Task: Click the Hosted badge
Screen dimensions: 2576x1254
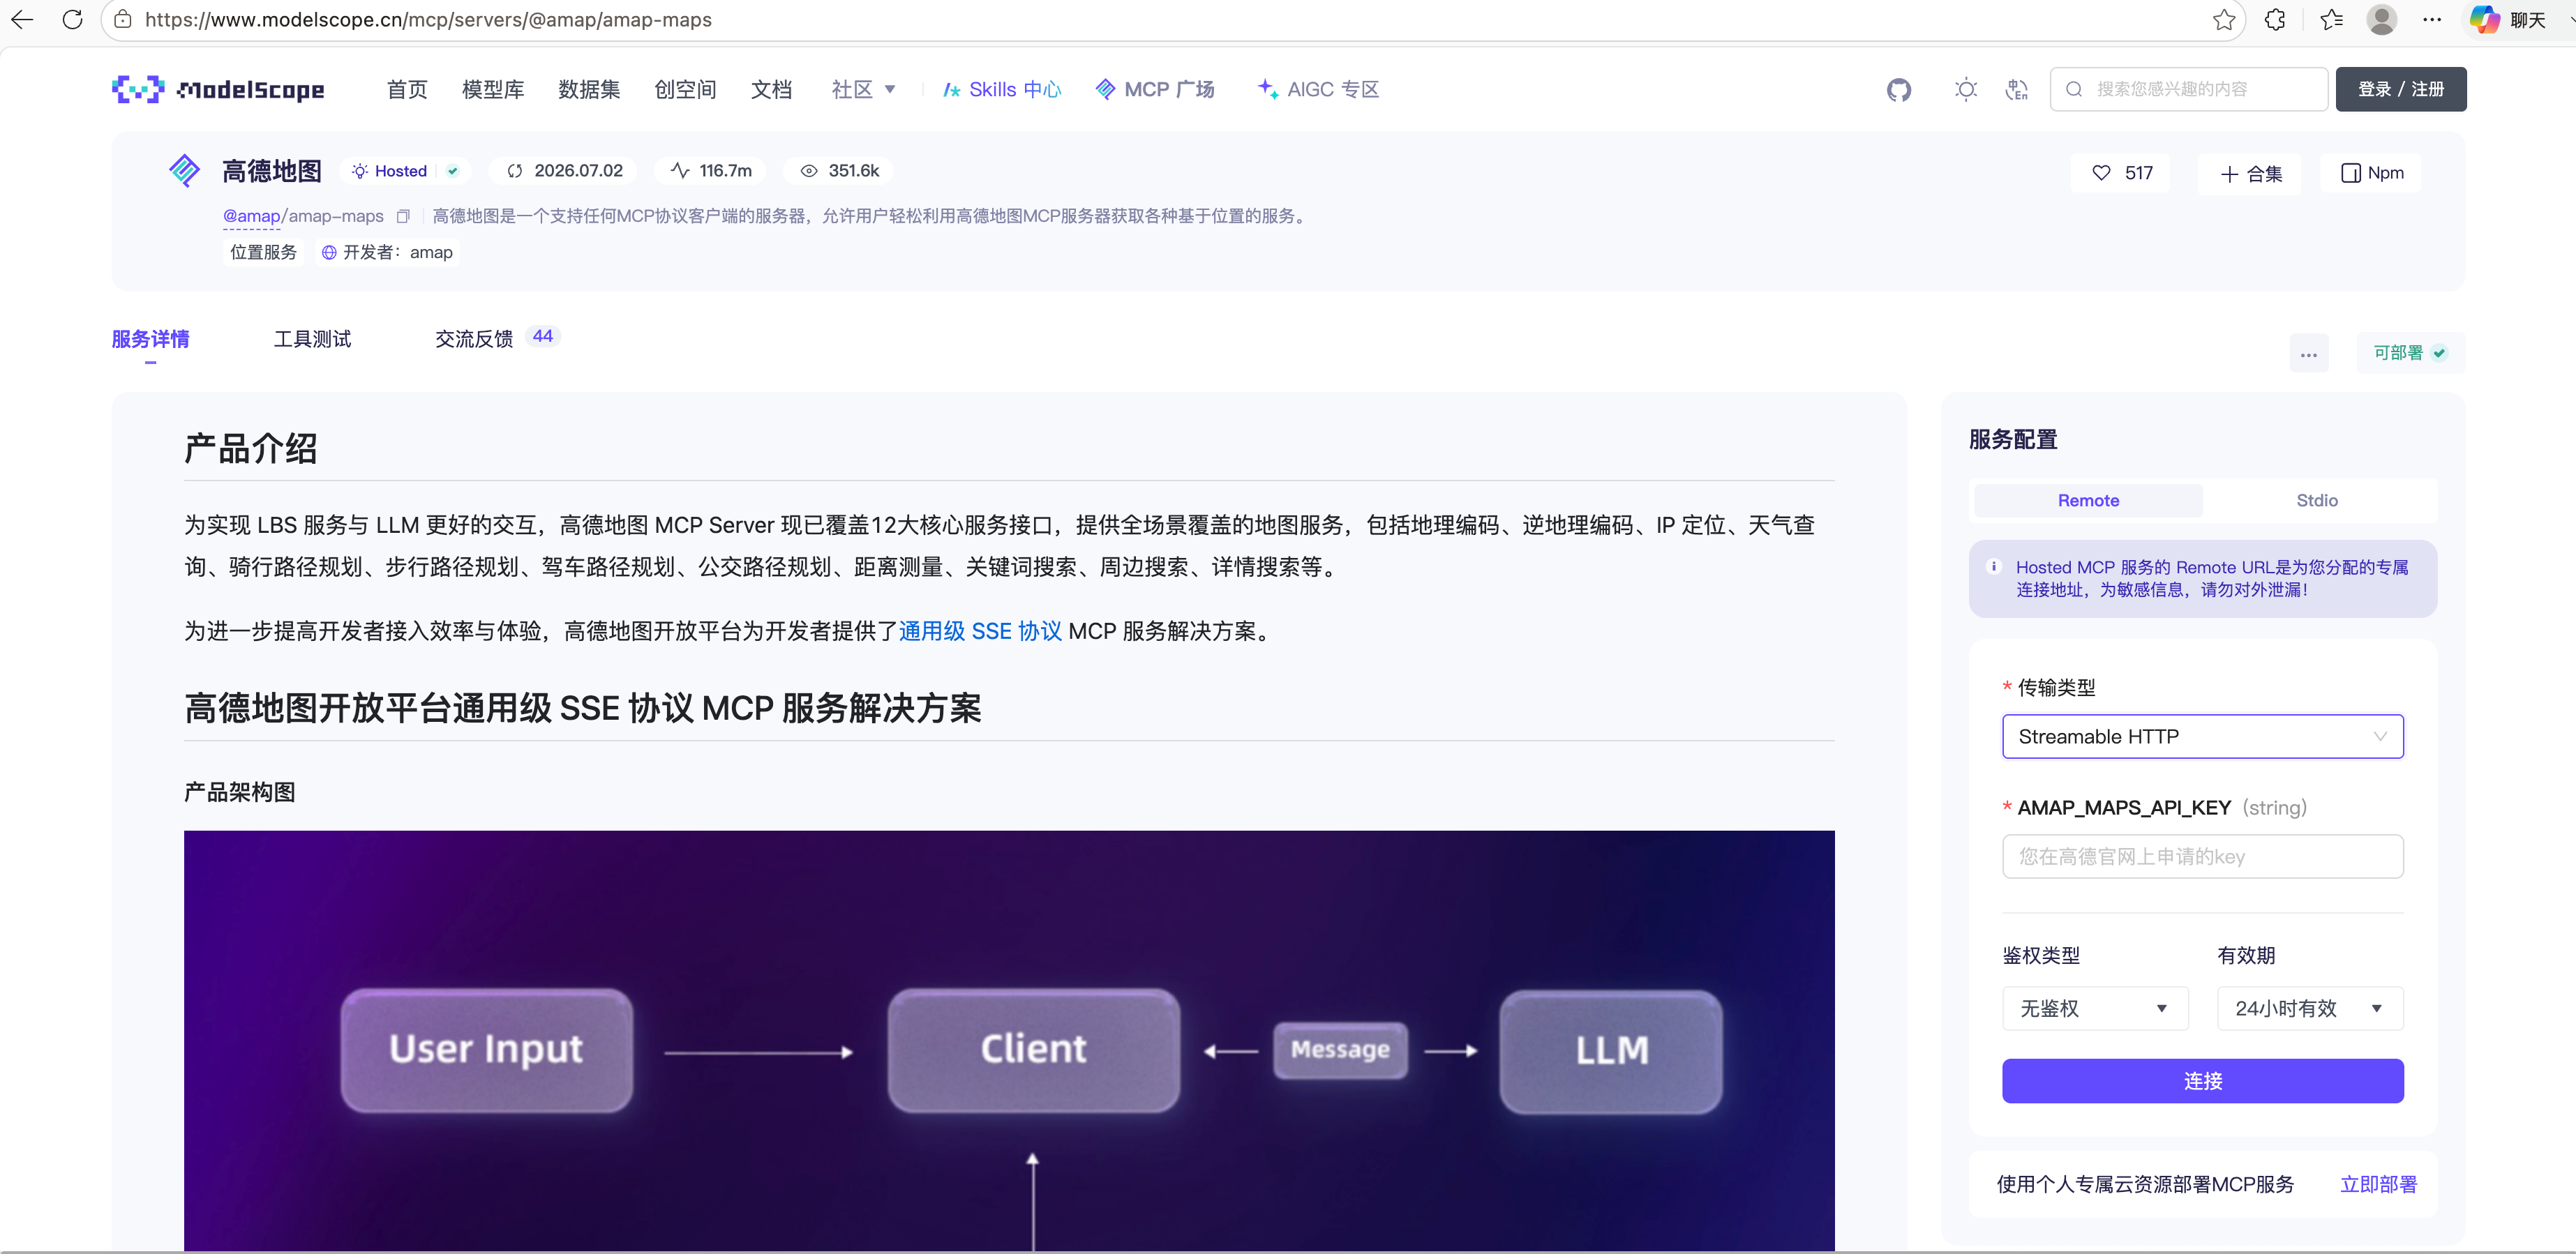Action: coord(405,171)
